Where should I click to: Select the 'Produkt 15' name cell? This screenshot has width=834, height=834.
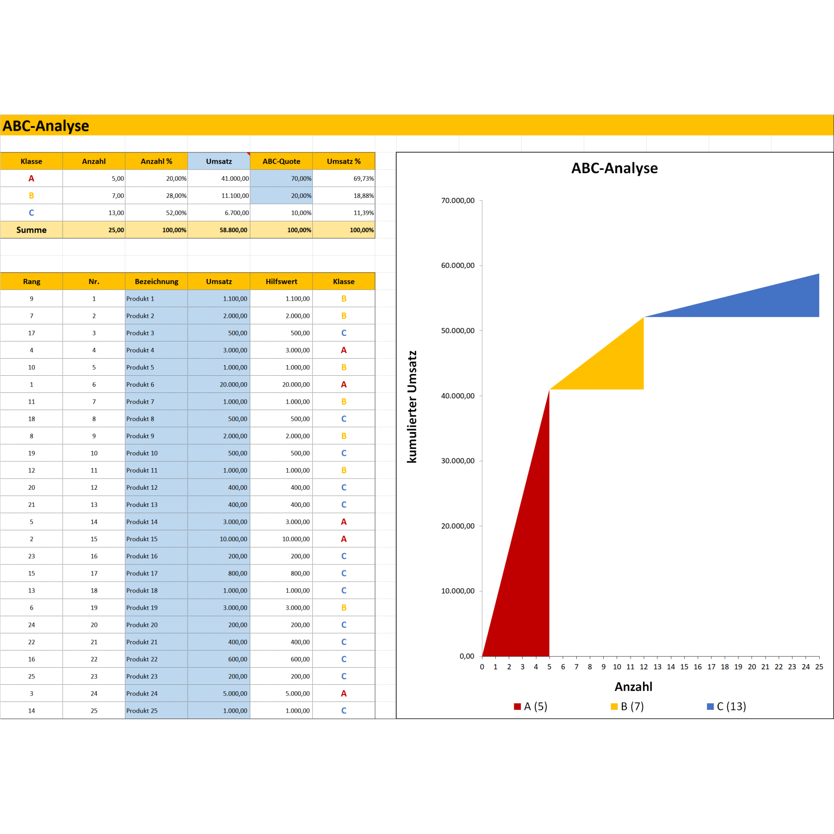[x=156, y=539]
